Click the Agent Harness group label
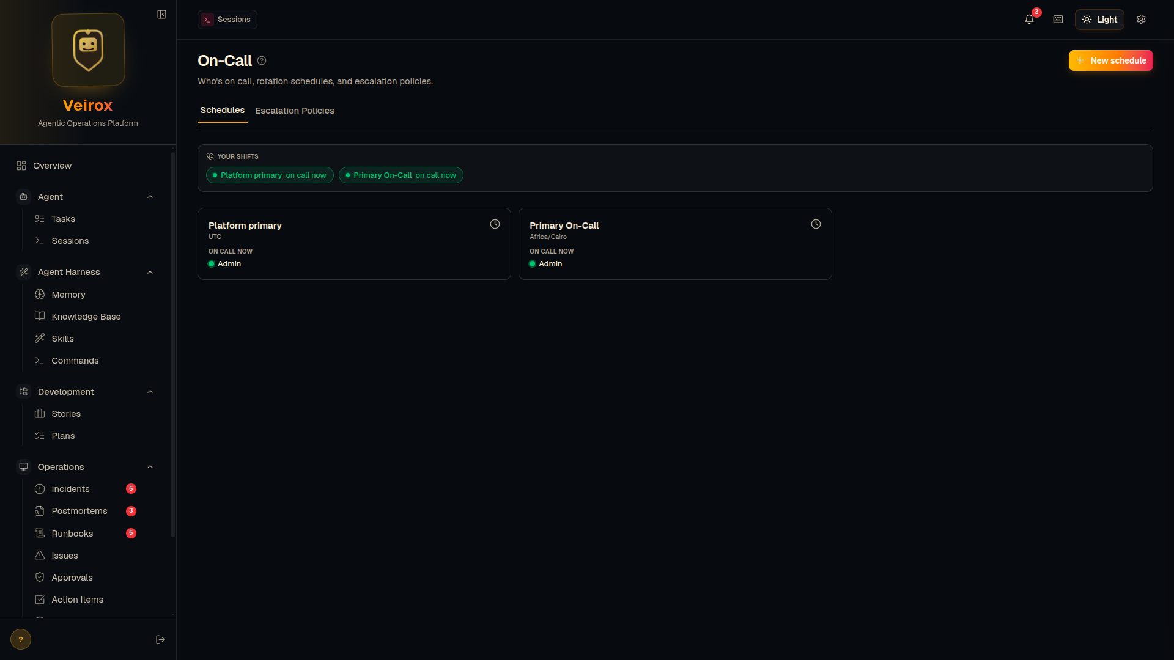 pos(68,272)
